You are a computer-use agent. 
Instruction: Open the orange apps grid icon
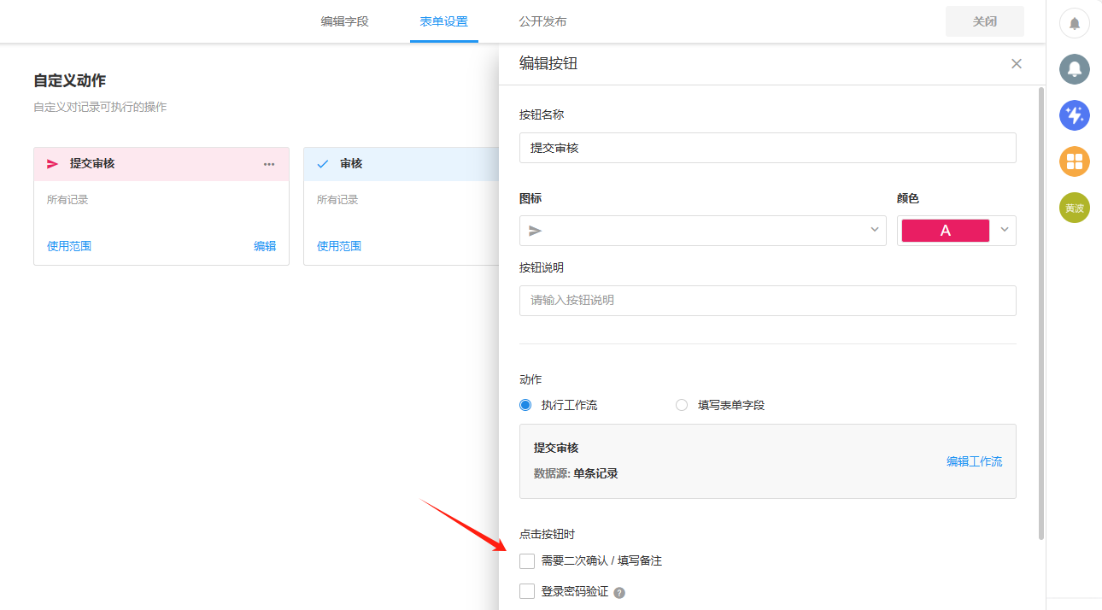tap(1074, 161)
